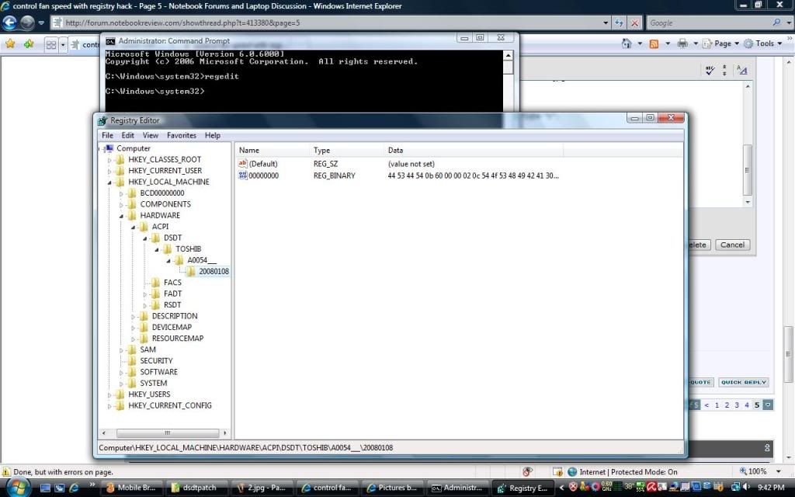This screenshot has width=795, height=497.
Task: Click the Quick Reply button
Action: coord(743,382)
